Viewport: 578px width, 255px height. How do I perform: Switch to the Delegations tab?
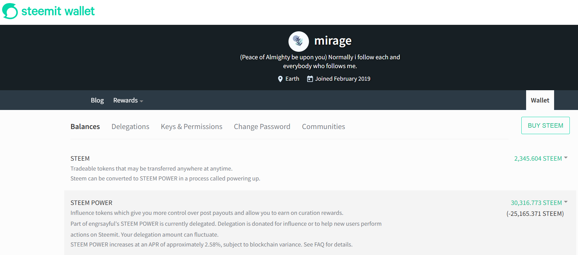[130, 127]
